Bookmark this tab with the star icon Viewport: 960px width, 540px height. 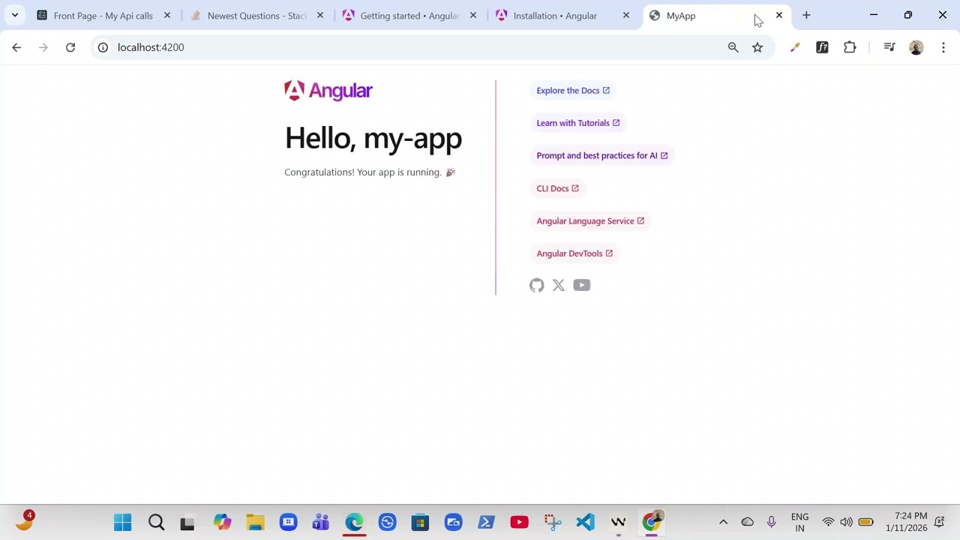[x=757, y=47]
